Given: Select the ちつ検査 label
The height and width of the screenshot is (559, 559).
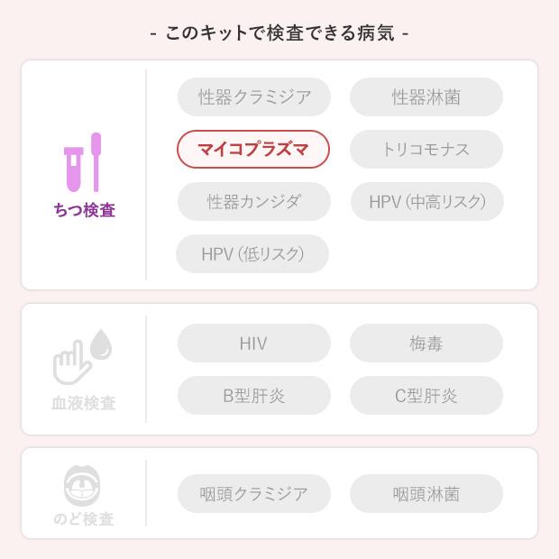Looking at the screenshot, I should 84,210.
